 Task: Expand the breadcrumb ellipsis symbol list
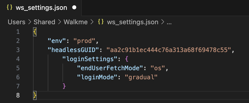coord(169,22)
